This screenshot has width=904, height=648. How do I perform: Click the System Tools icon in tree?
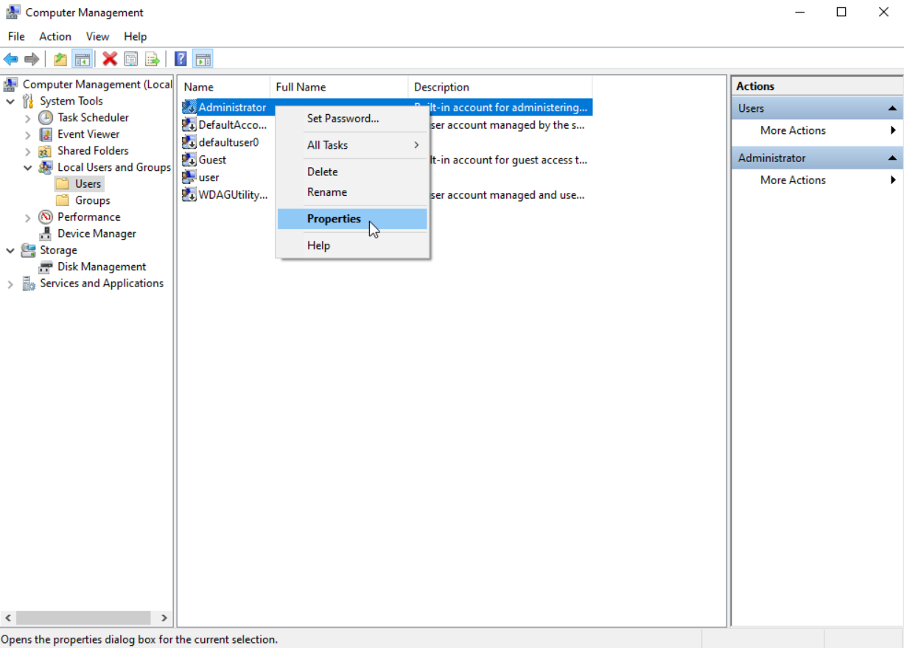click(x=29, y=101)
